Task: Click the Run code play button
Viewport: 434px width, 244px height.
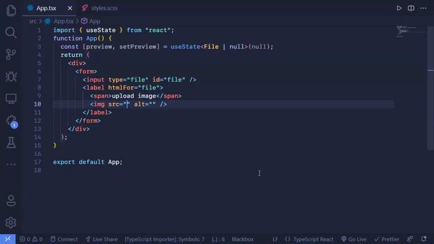Action: 399,8
